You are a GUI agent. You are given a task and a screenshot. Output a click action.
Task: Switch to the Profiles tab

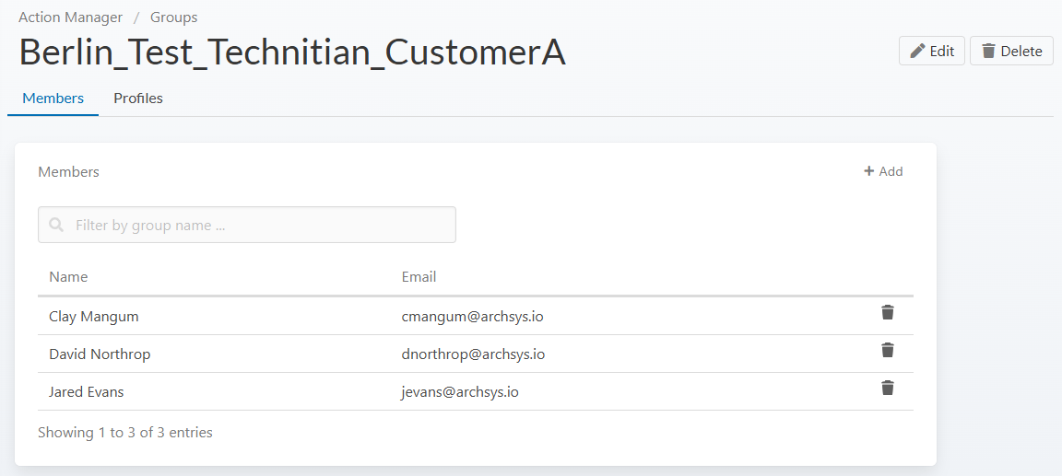pyautogui.click(x=138, y=98)
